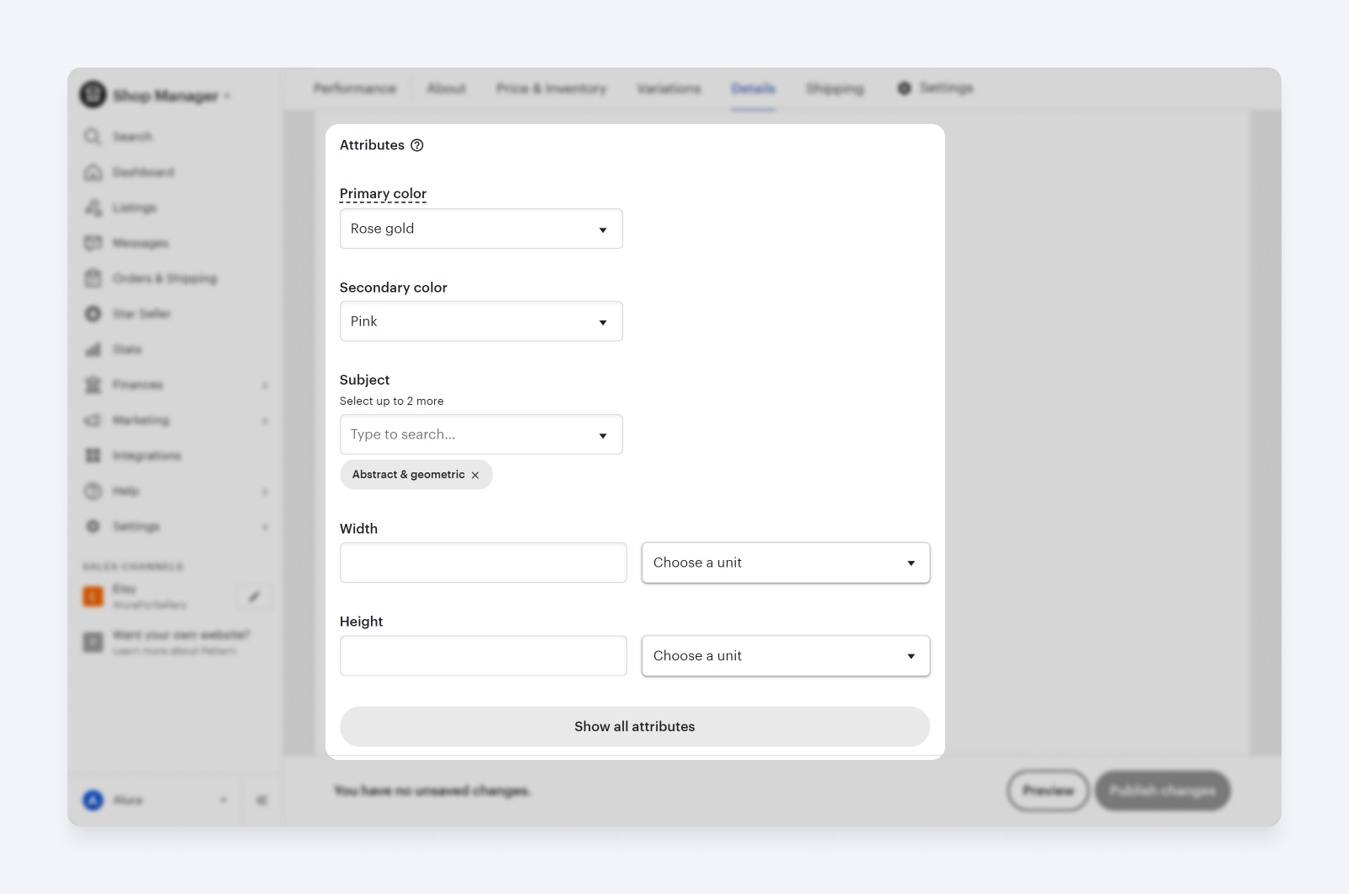Open the Messages icon in the sidebar
Image resolution: width=1349 pixels, height=894 pixels.
93,243
